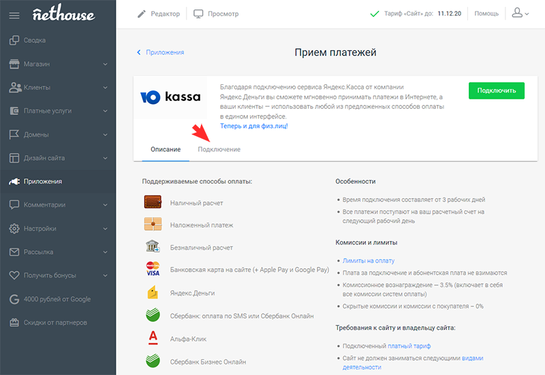The image size is (545, 375).
Task: Click the Настройки gear icon
Action: (14, 229)
